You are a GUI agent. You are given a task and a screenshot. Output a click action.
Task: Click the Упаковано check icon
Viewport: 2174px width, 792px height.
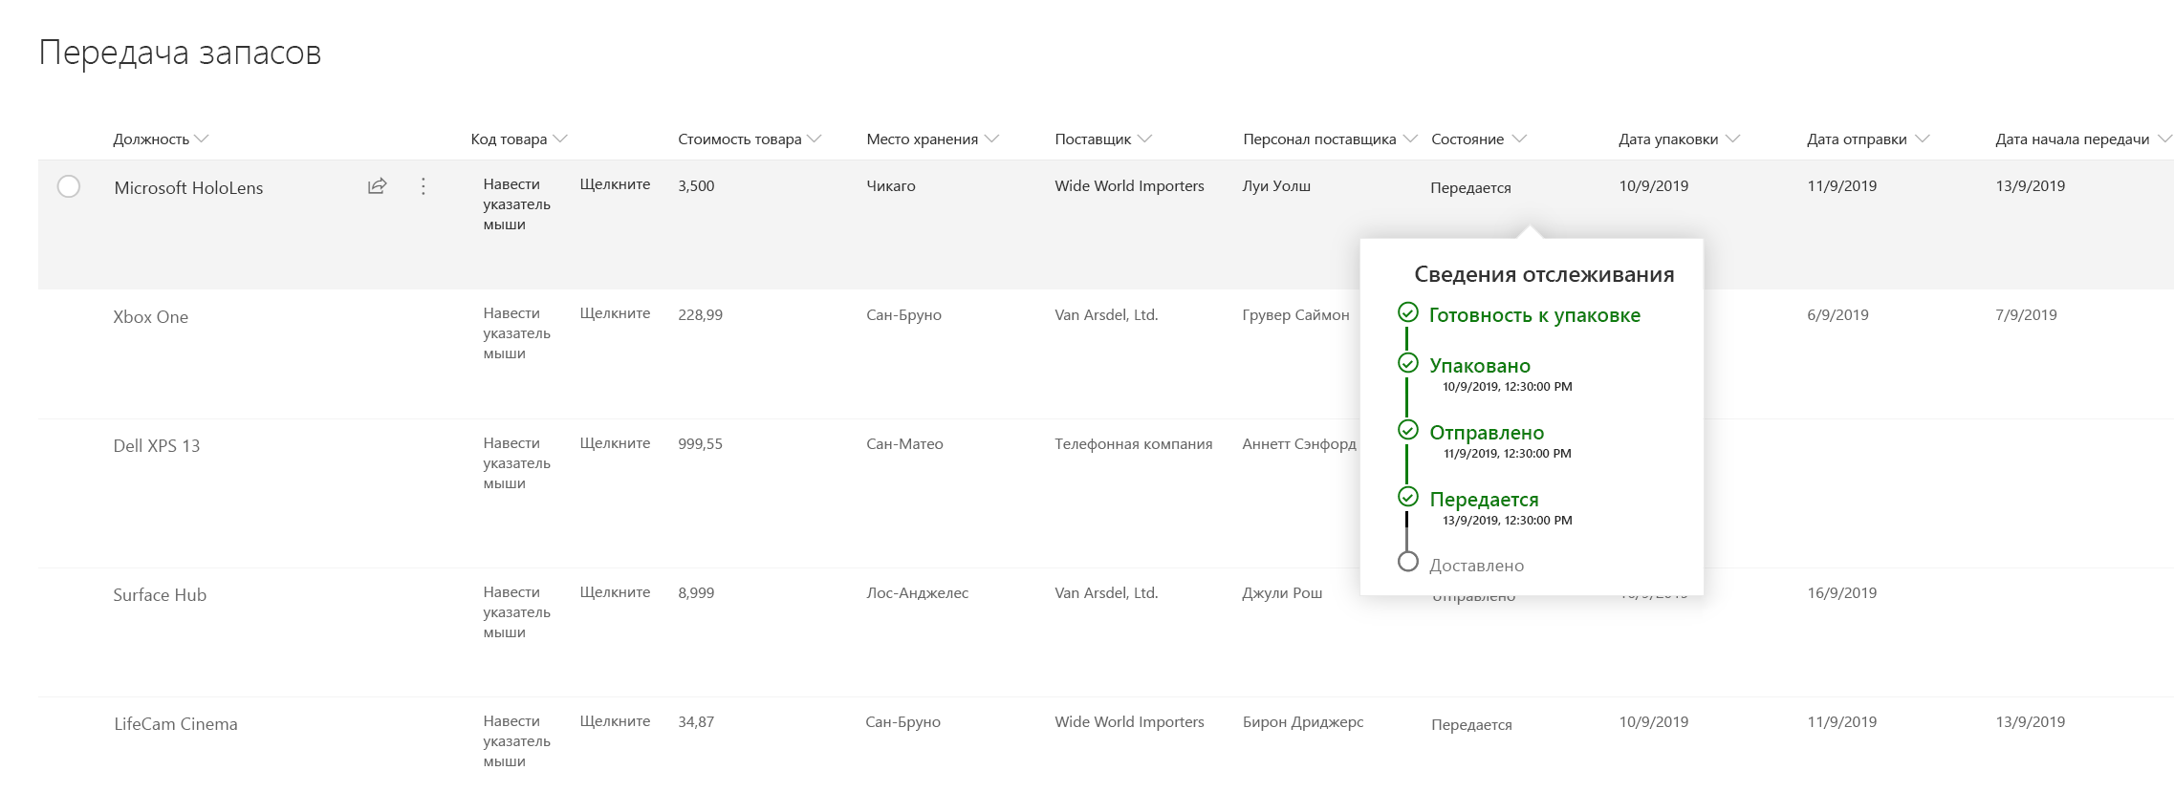coord(1407,363)
